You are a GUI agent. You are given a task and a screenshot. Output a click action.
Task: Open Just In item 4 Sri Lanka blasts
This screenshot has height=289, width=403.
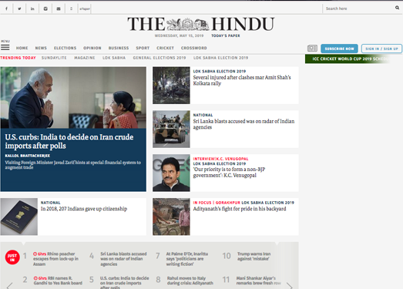pos(123,259)
